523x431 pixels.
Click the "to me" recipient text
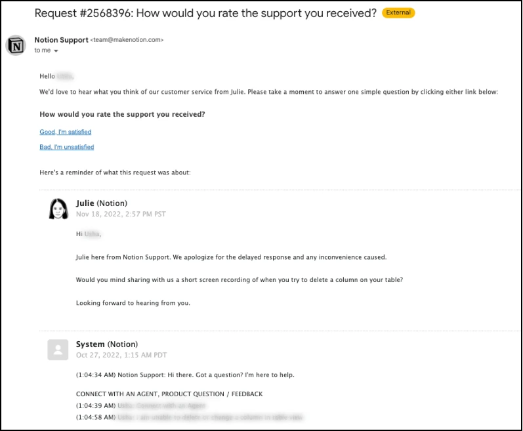coord(43,51)
